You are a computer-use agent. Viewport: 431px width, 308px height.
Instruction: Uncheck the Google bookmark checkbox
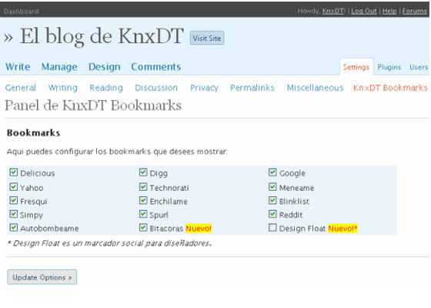[x=272, y=172]
